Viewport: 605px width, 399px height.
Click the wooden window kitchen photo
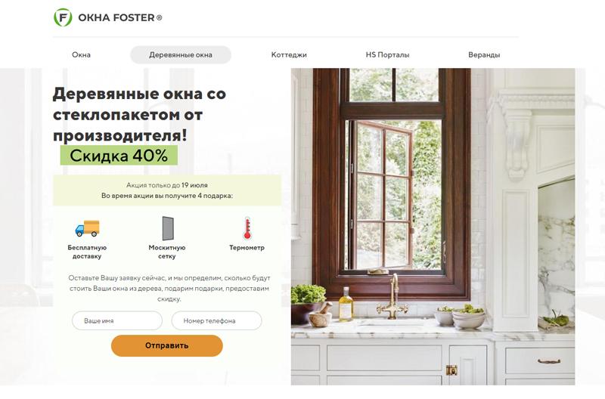[433, 227]
